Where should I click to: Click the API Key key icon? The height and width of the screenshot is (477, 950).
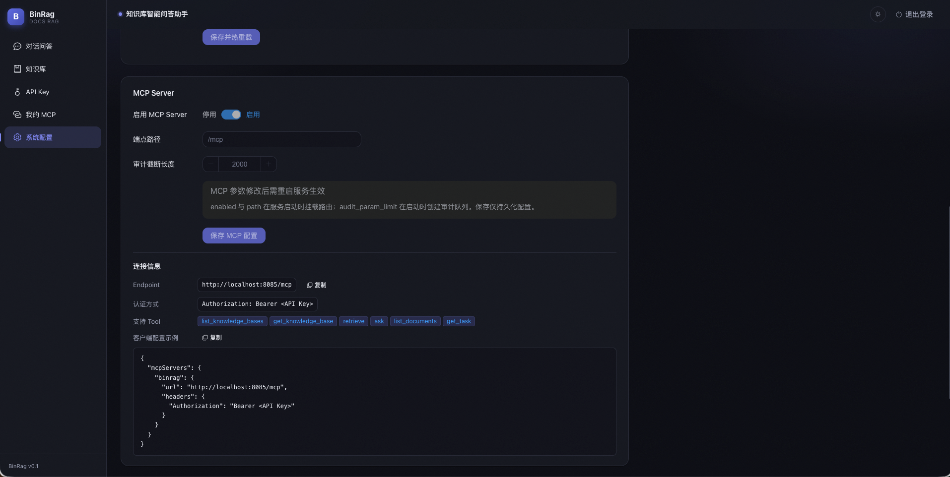point(17,92)
